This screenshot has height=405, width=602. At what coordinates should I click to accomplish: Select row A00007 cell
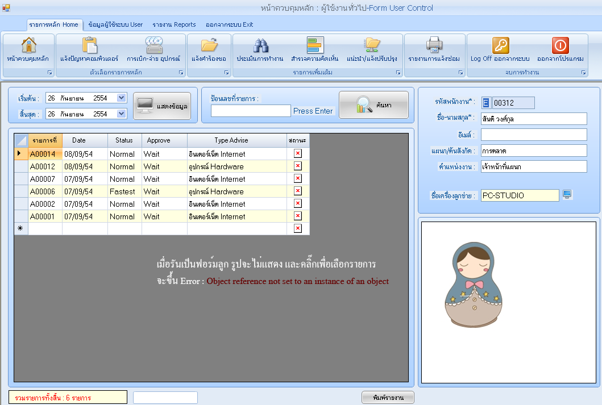click(x=45, y=179)
